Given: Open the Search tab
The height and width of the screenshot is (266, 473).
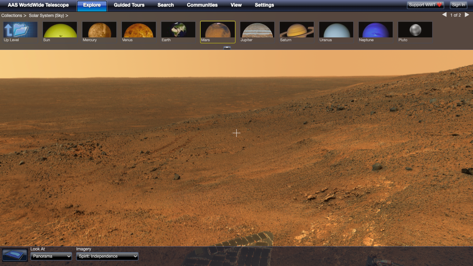Looking at the screenshot, I should (x=166, y=5).
